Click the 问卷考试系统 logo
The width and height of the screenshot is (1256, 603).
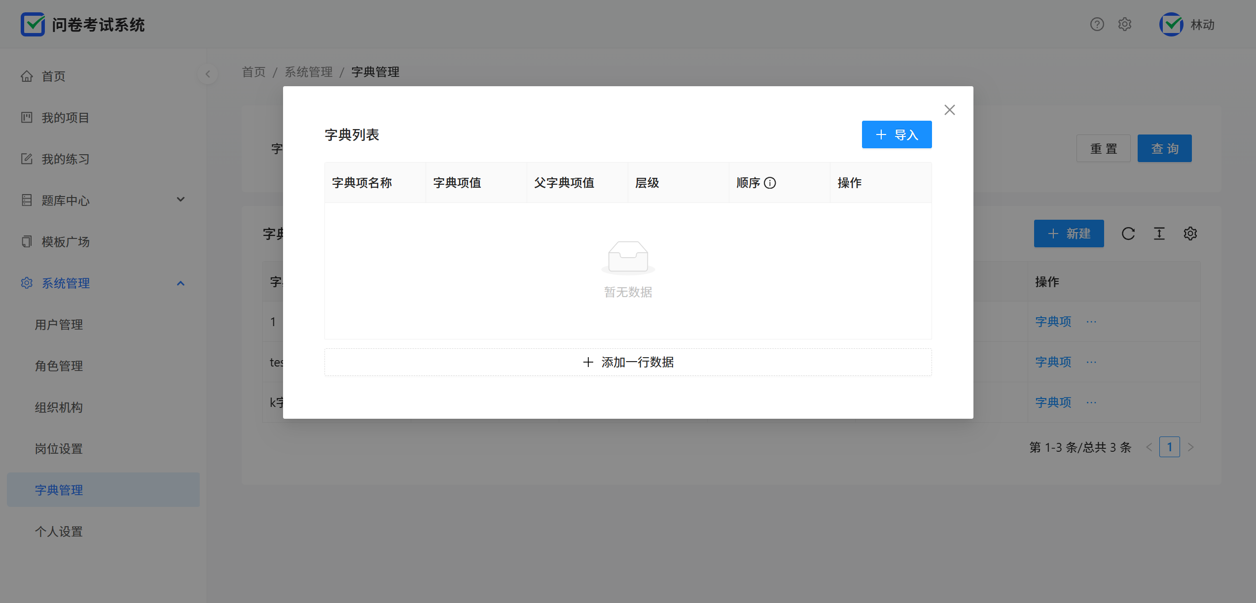33,24
